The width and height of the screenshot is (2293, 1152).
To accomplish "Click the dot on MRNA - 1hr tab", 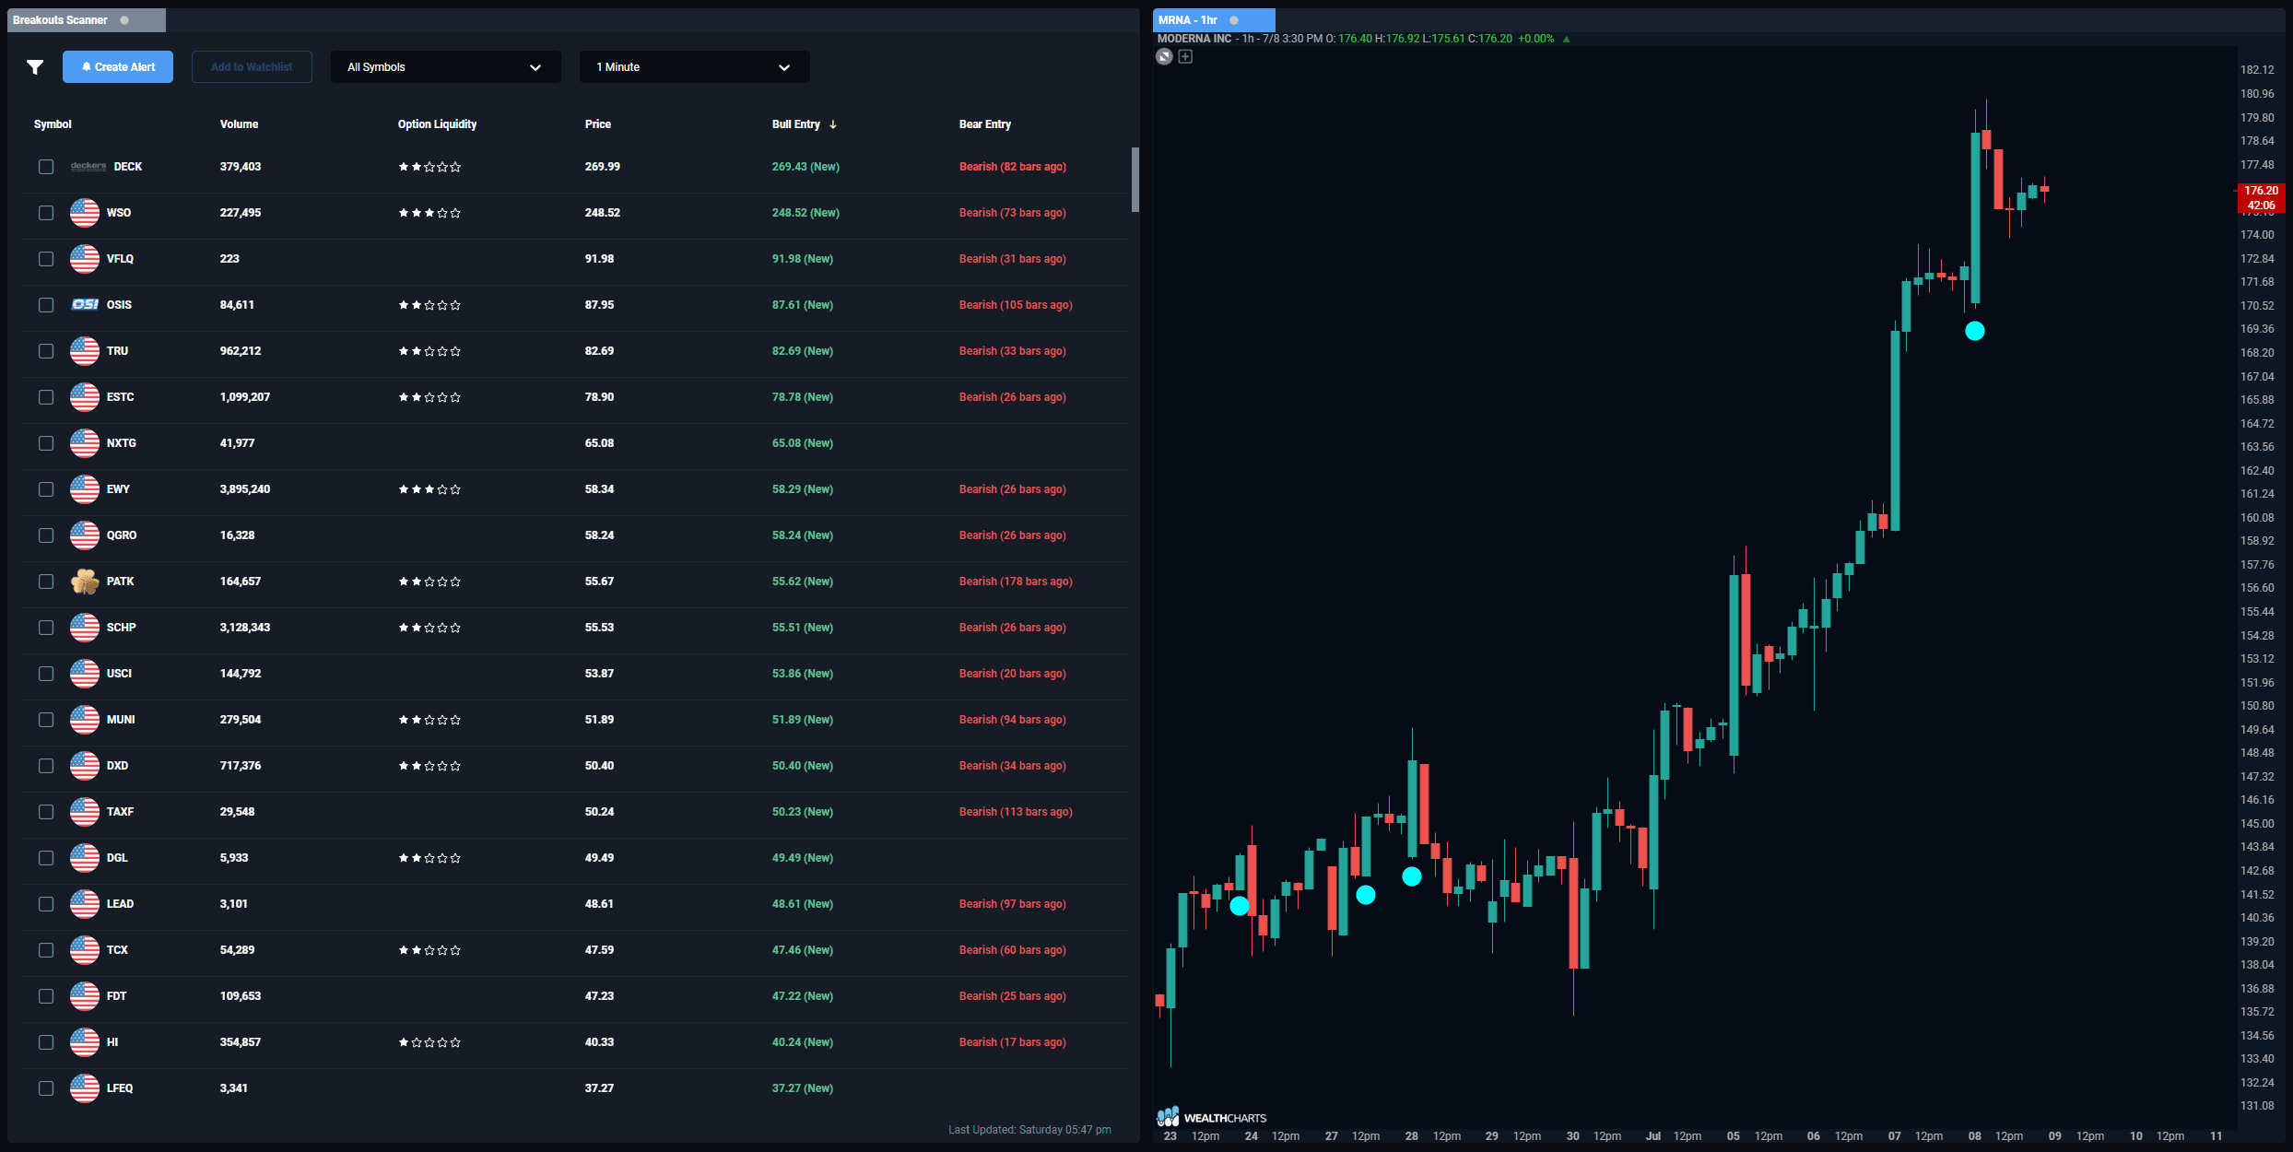I will (1234, 20).
